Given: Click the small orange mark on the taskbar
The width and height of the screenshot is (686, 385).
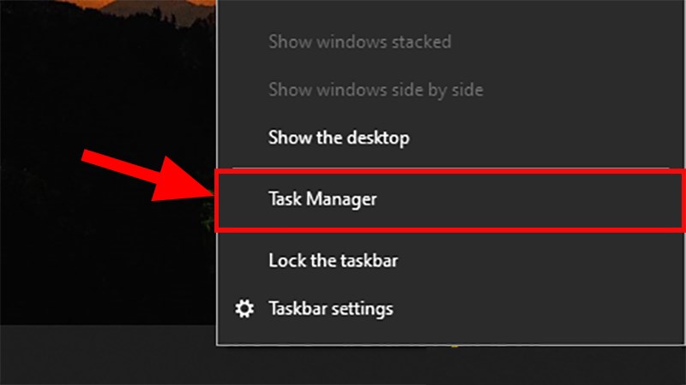Looking at the screenshot, I should coord(454,346).
